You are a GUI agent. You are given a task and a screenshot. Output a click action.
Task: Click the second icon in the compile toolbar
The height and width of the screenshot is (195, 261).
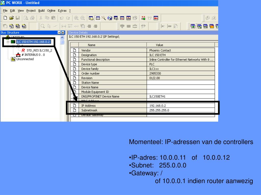coord(11,26)
